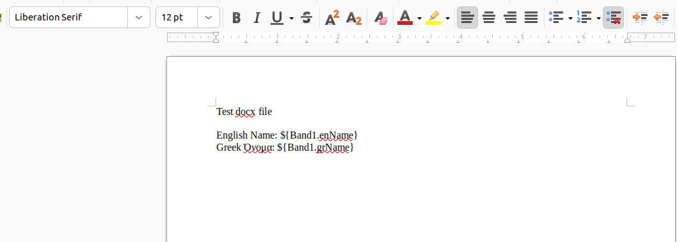Align paragraph to the right
677x242 pixels.
(510, 18)
